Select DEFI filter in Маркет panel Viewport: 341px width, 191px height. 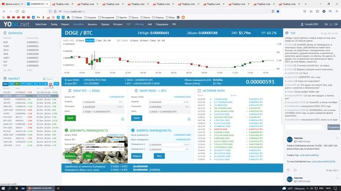[6, 84]
